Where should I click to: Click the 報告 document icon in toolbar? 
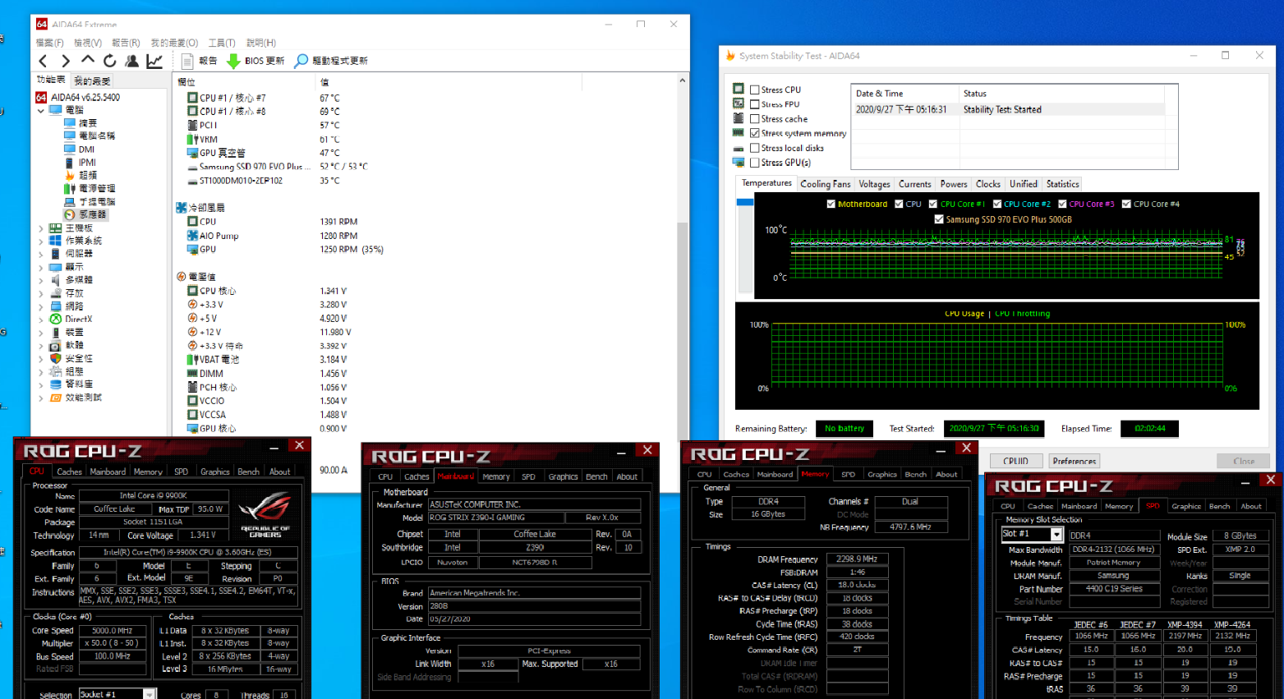click(x=187, y=61)
